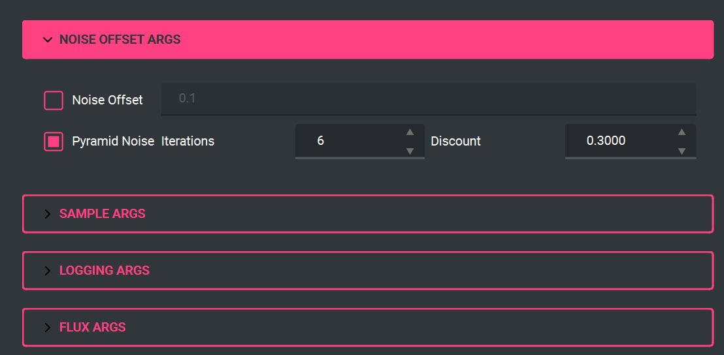Collapse the Noise Offset Args chevron

click(47, 40)
